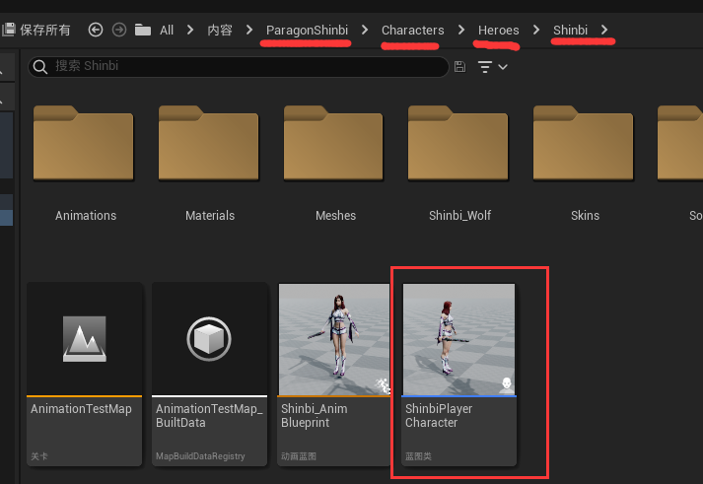
Task: Go back in content browser history
Action: click(x=96, y=30)
